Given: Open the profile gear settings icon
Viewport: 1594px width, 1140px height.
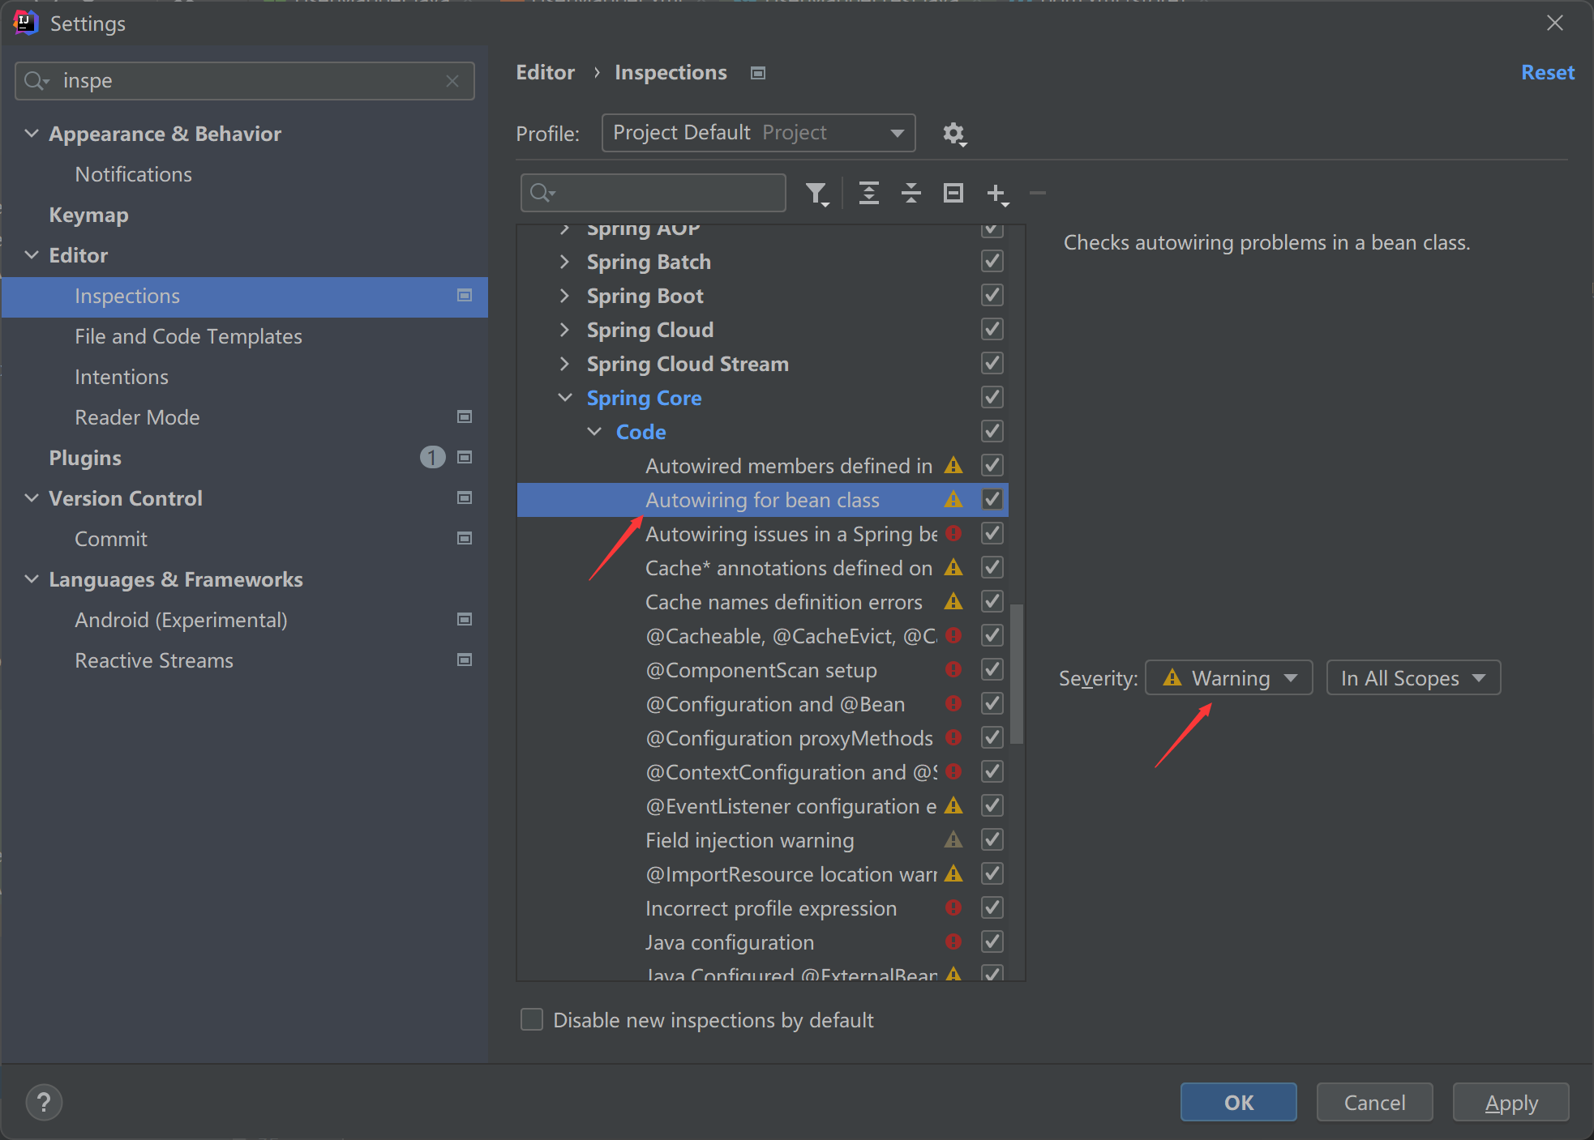Looking at the screenshot, I should (x=954, y=133).
